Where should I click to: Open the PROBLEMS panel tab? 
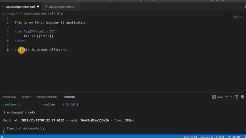click(x=10, y=97)
